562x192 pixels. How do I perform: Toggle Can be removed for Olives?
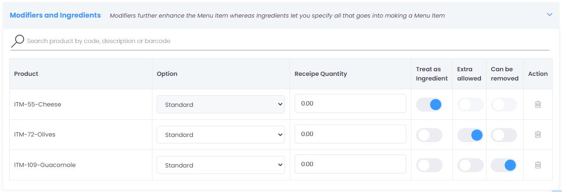504,135
